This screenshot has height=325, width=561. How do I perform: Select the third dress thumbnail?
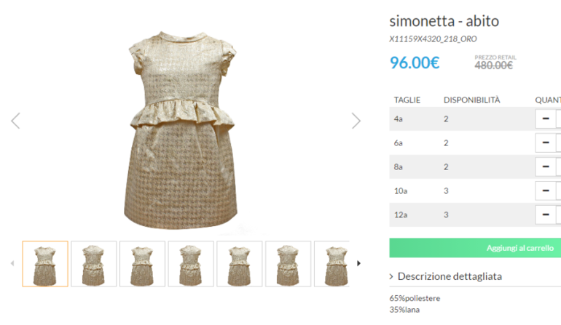(142, 264)
